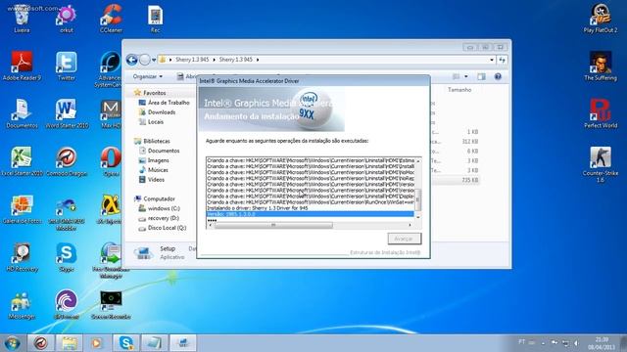627x352 pixels.
Task: Click the installer log horizontal scrollbar
Action: pos(273,225)
